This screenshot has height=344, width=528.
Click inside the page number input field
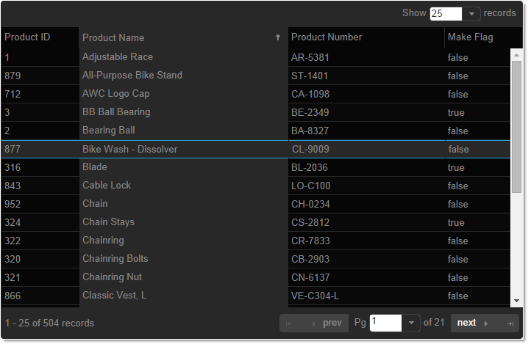click(385, 323)
